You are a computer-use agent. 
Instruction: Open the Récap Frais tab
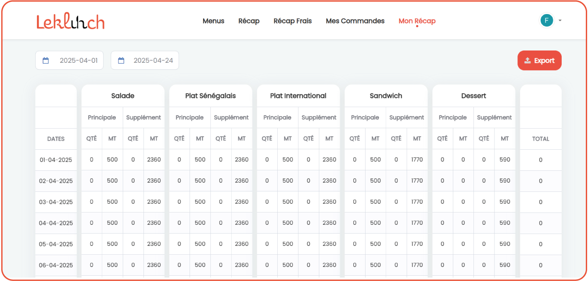pos(292,21)
